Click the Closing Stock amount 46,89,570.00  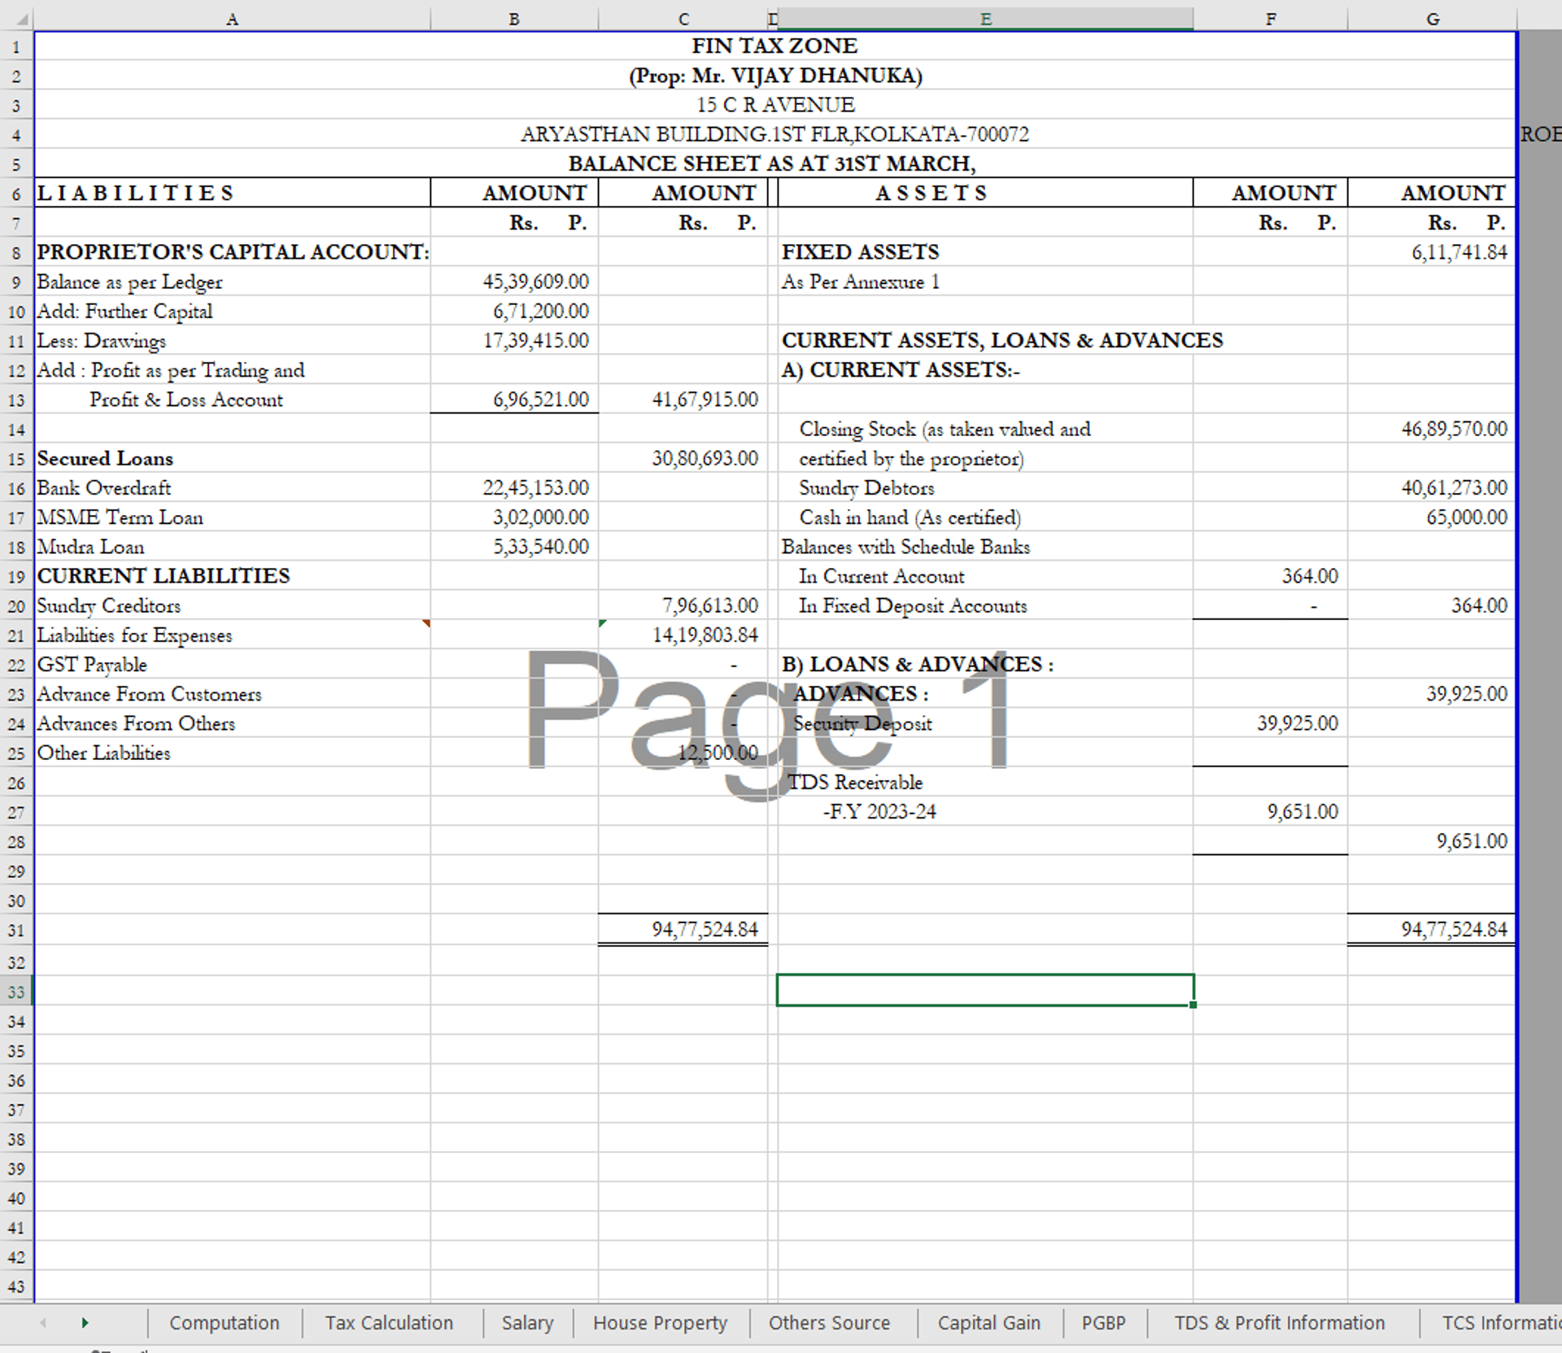pyautogui.click(x=1431, y=429)
